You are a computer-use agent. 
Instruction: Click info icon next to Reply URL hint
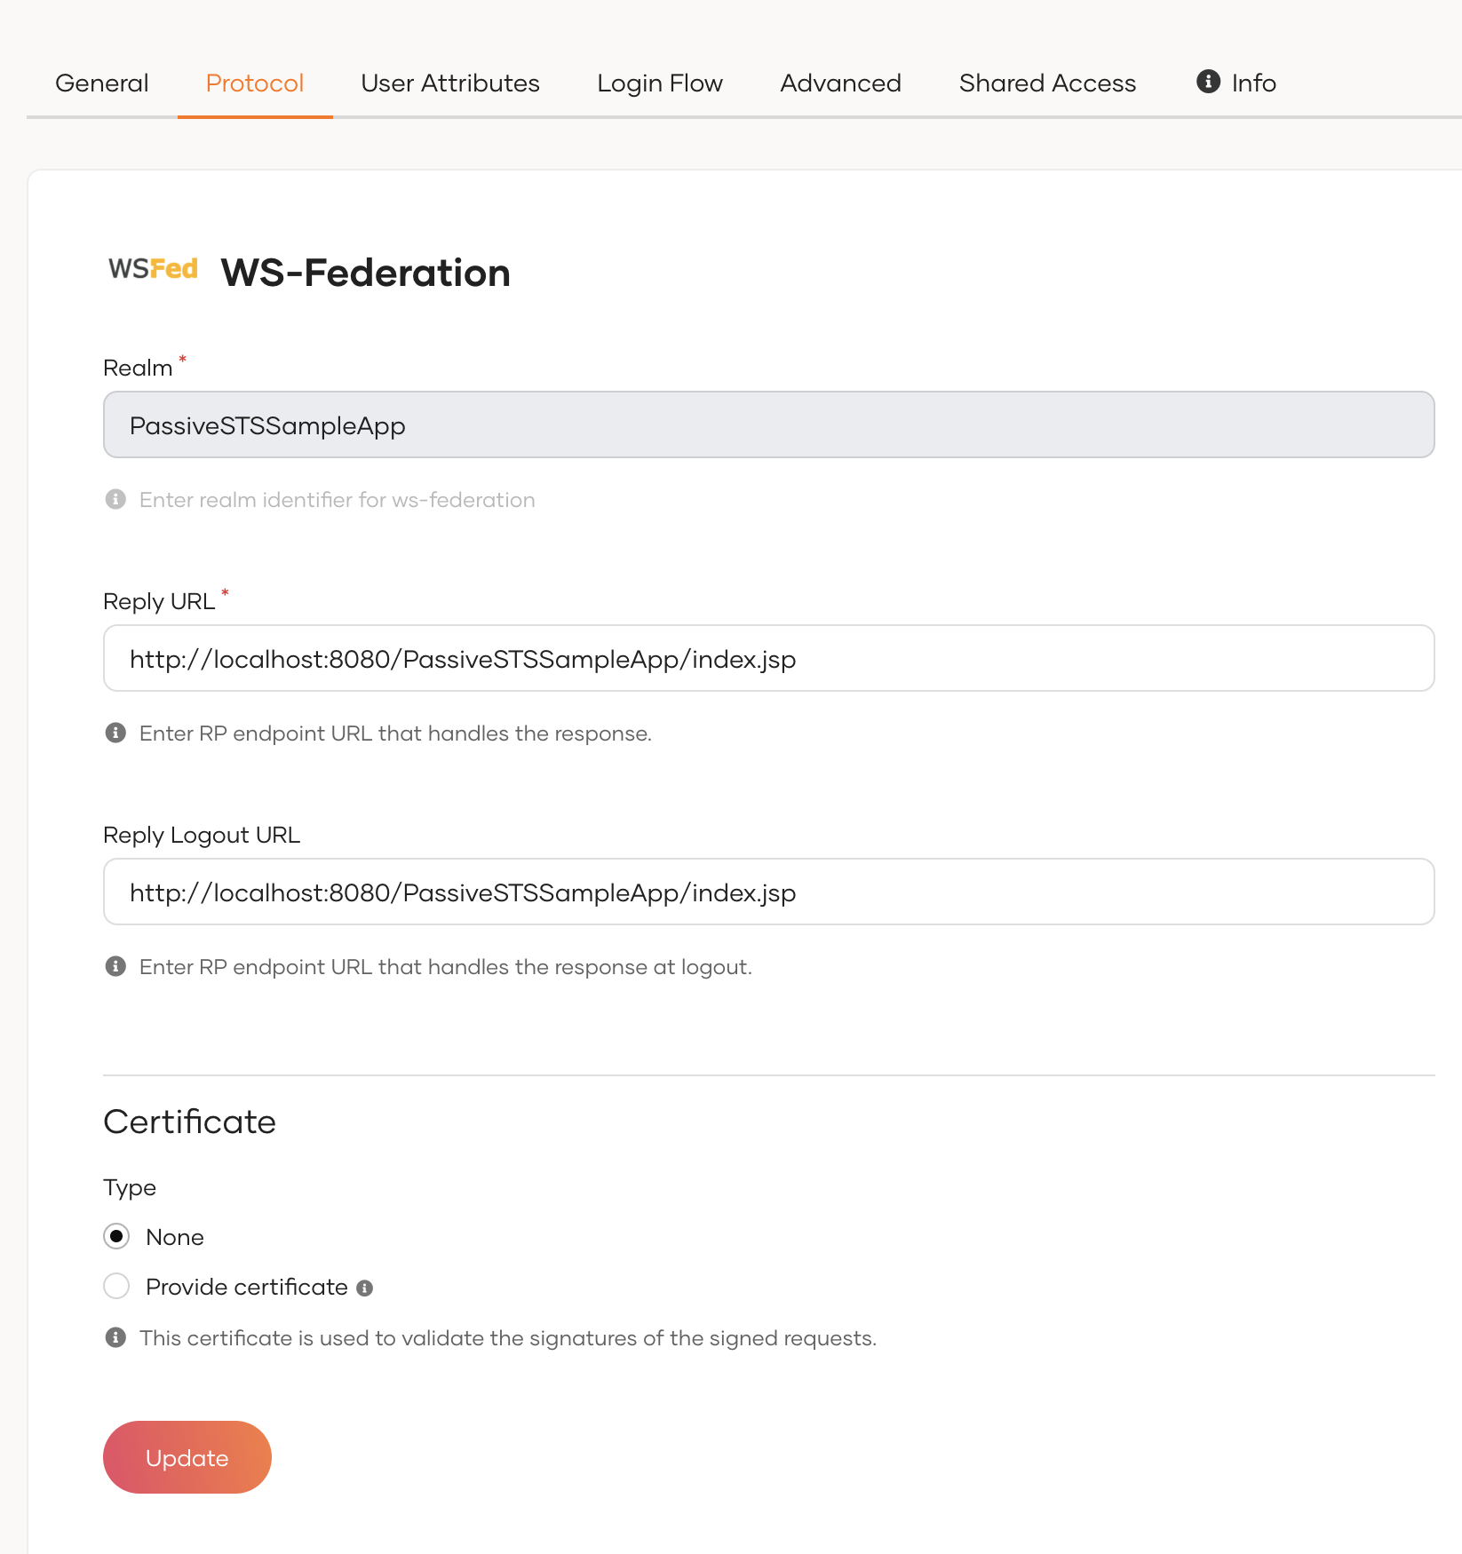[x=115, y=733]
